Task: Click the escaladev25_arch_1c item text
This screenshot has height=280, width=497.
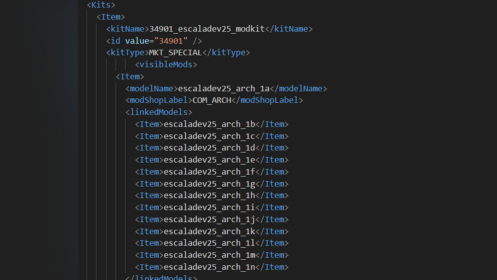Action: click(x=210, y=136)
